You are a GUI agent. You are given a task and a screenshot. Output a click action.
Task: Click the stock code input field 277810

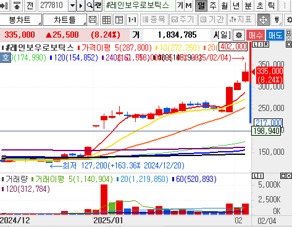53,6
